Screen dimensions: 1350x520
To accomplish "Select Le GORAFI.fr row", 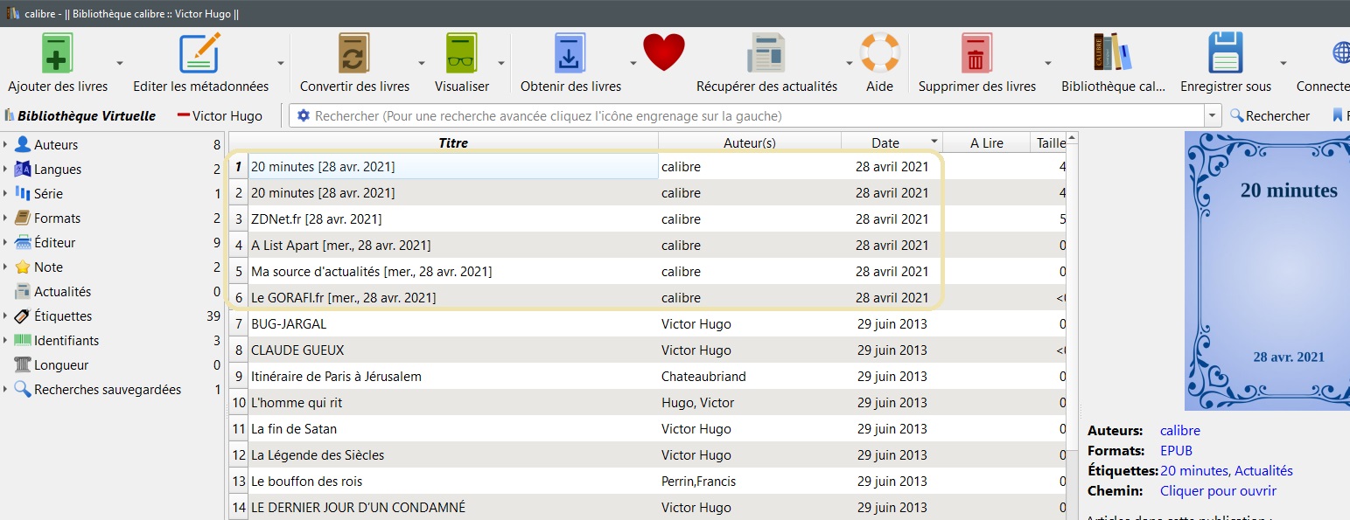I will (x=647, y=298).
